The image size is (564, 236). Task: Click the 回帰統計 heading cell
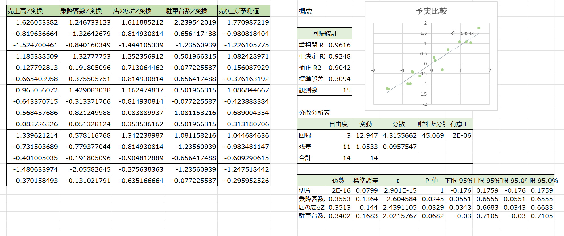pyautogui.click(x=325, y=34)
